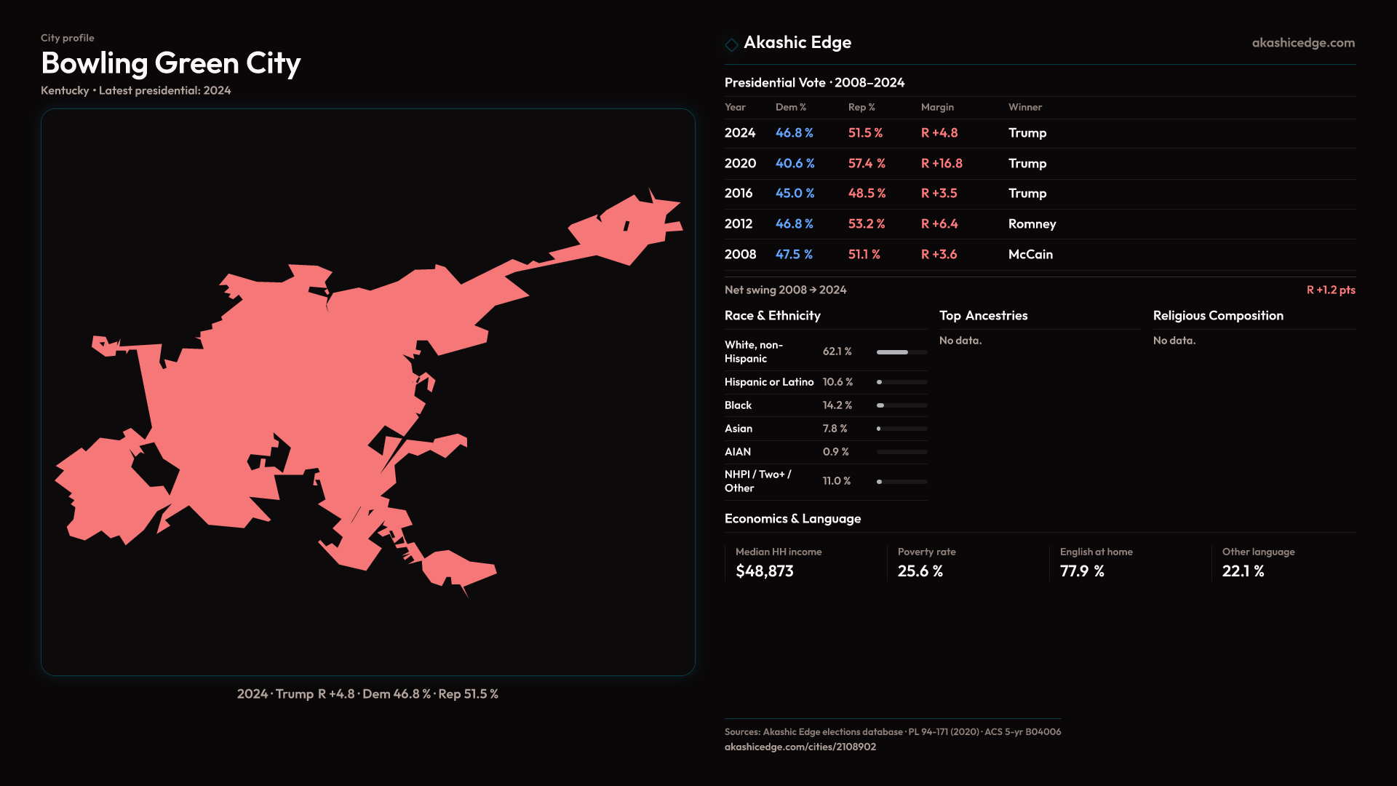1397x786 pixels.
Task: Click the akashicedge.com/cities/2108902 footer link
Action: coord(800,747)
